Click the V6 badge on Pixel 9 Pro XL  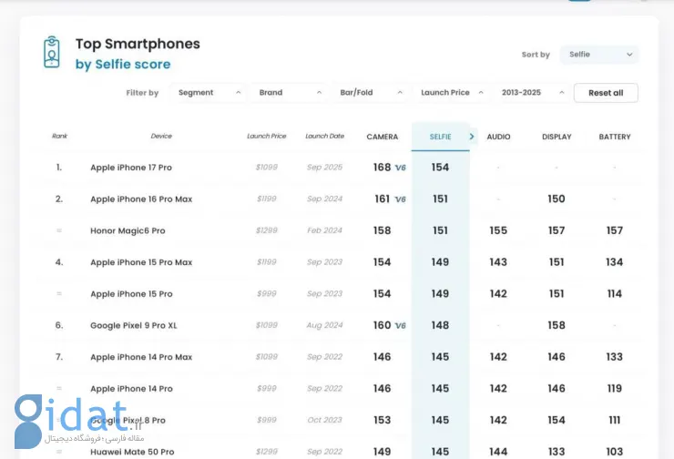point(401,326)
